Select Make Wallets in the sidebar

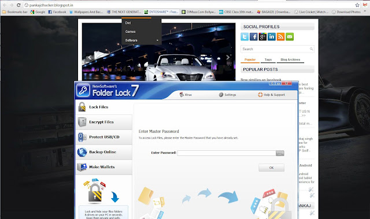[x=104, y=167]
